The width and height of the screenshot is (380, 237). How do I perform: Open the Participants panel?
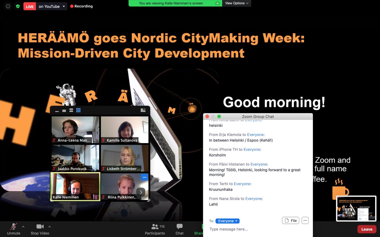[x=155, y=229]
